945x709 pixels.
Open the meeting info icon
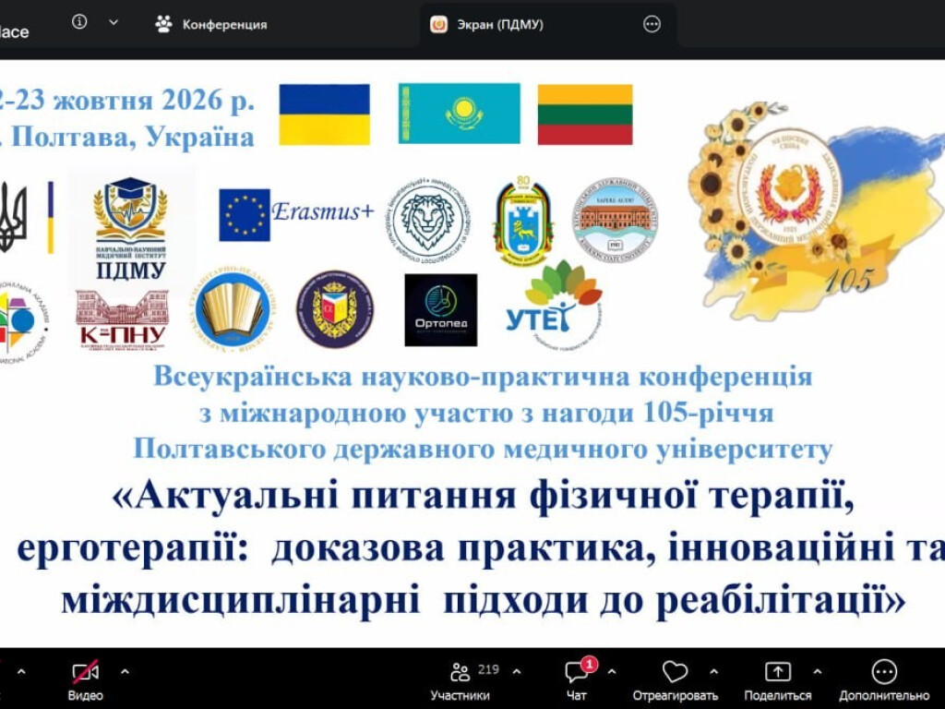79,22
